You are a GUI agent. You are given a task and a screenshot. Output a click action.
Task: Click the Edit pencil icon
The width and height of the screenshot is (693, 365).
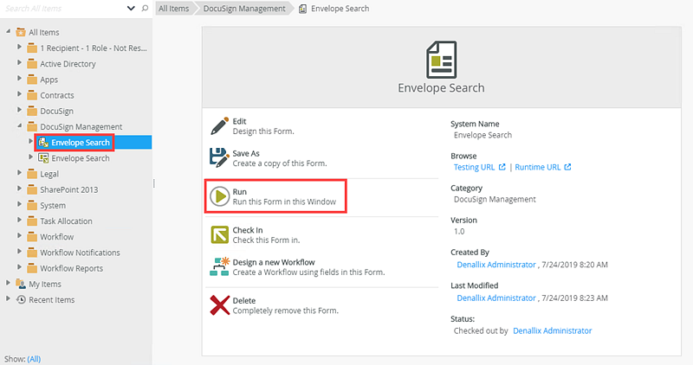point(219,125)
